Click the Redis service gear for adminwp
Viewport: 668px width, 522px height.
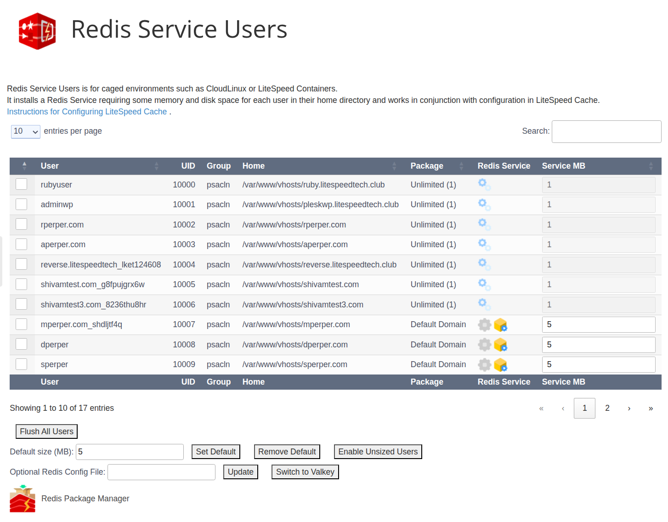pyautogui.click(x=484, y=204)
